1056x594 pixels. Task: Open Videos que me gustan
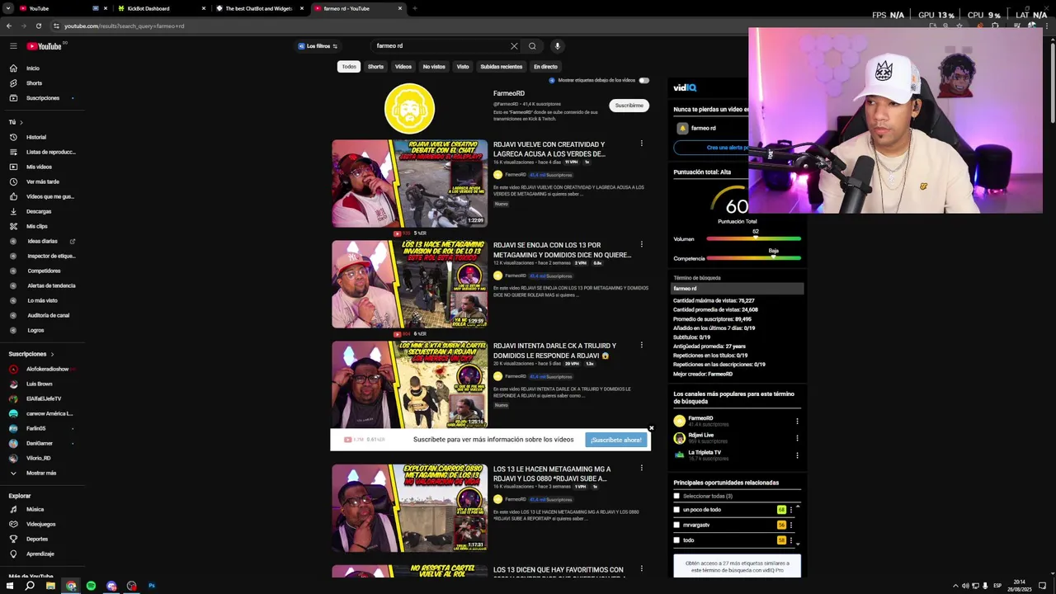click(x=49, y=196)
